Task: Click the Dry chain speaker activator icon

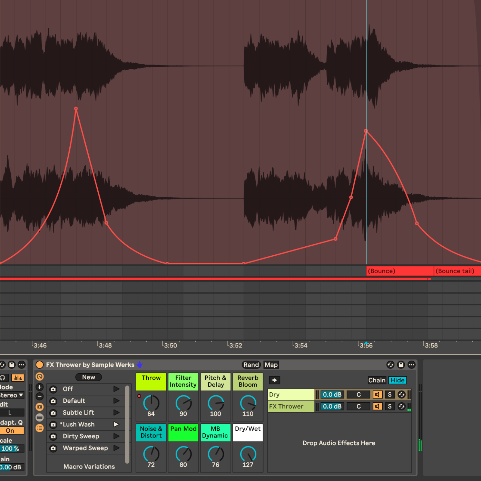Action: [377, 394]
